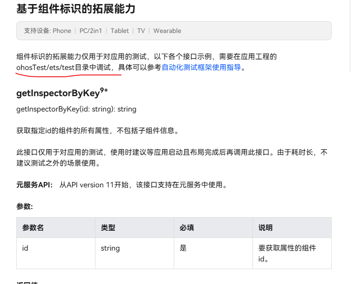
Task: Click the id cell in parameter table
Action: [x=25, y=248]
